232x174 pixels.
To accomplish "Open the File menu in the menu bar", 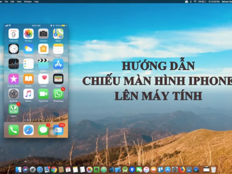I will (x=6, y=2).
